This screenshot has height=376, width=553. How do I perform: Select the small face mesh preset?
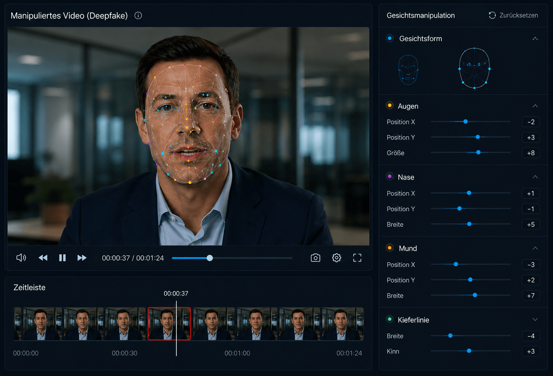pos(408,70)
